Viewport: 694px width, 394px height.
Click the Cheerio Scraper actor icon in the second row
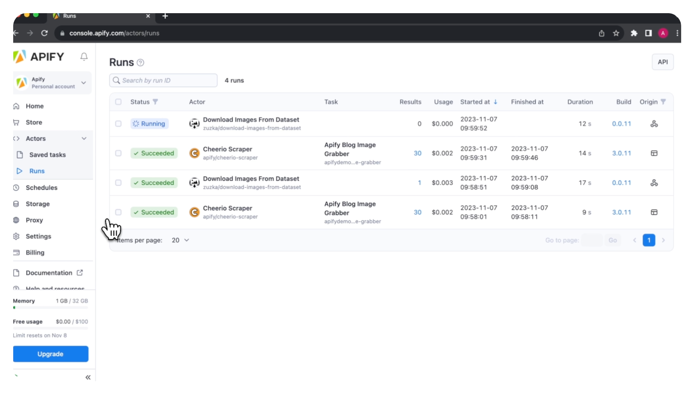pos(194,153)
